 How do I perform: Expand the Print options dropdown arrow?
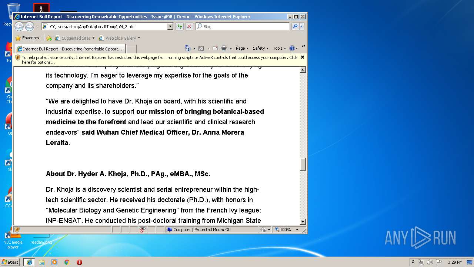pyautogui.click(x=231, y=48)
